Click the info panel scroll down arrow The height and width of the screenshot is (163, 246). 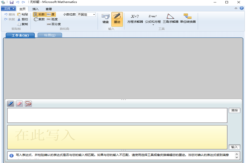237,157
